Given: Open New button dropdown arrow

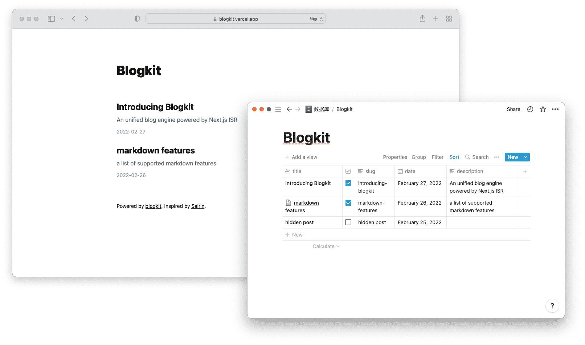Looking at the screenshot, I should 525,157.
